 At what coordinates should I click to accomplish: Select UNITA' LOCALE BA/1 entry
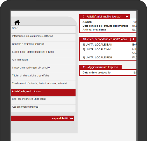pos(97,45)
